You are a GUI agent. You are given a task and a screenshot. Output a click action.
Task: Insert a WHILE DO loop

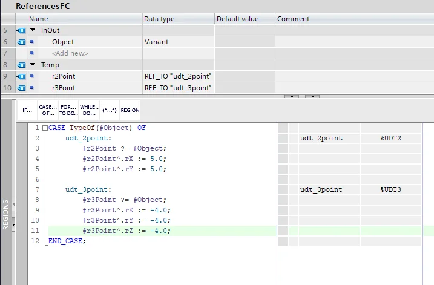pos(89,110)
